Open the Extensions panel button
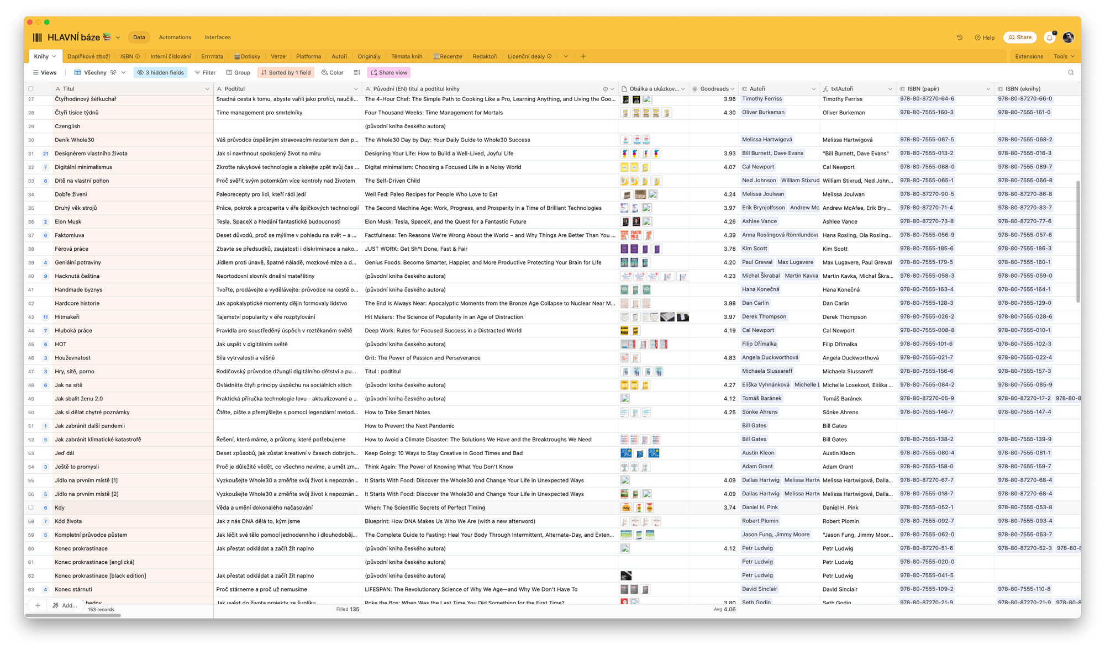Image resolution: width=1105 pixels, height=650 pixels. 1029,56
